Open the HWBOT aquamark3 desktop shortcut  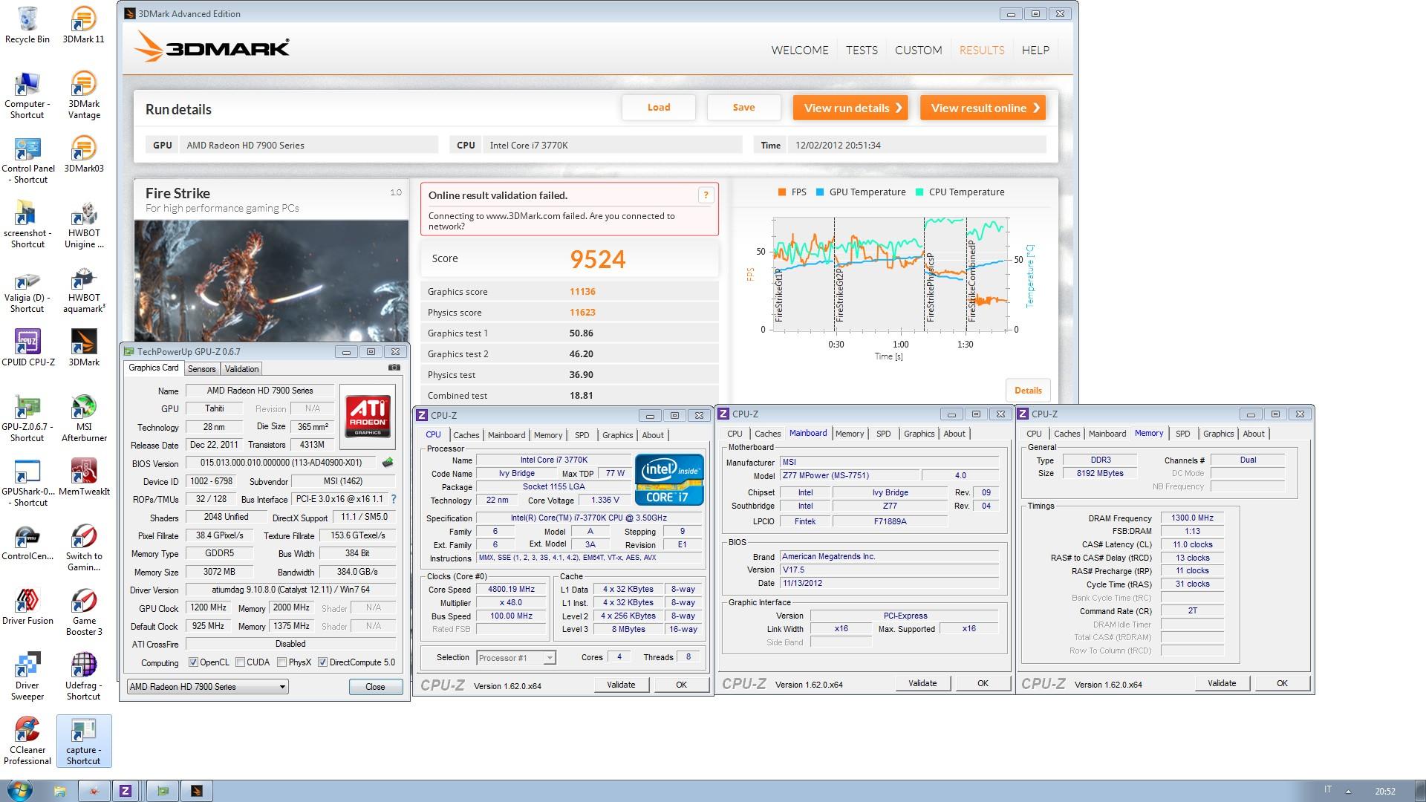click(83, 289)
